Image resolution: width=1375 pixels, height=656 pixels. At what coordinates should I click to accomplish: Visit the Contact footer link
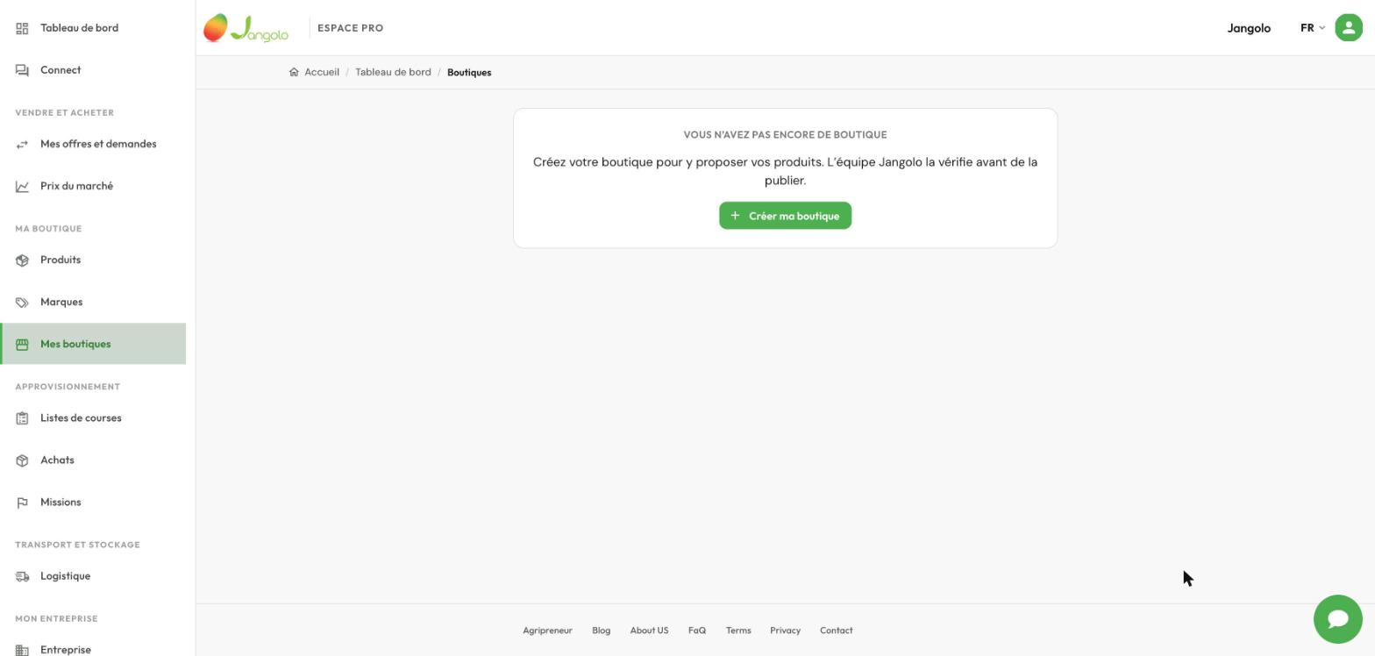pos(836,631)
